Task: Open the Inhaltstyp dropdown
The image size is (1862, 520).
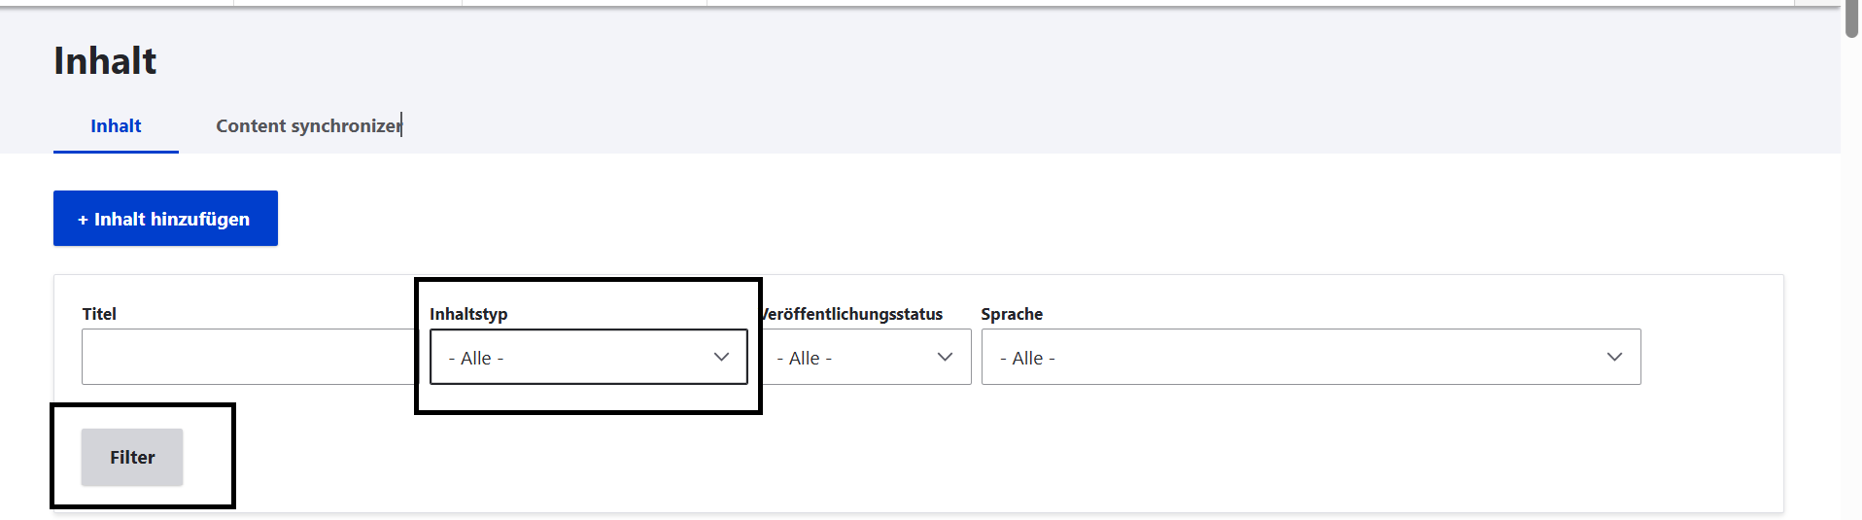Action: click(587, 357)
